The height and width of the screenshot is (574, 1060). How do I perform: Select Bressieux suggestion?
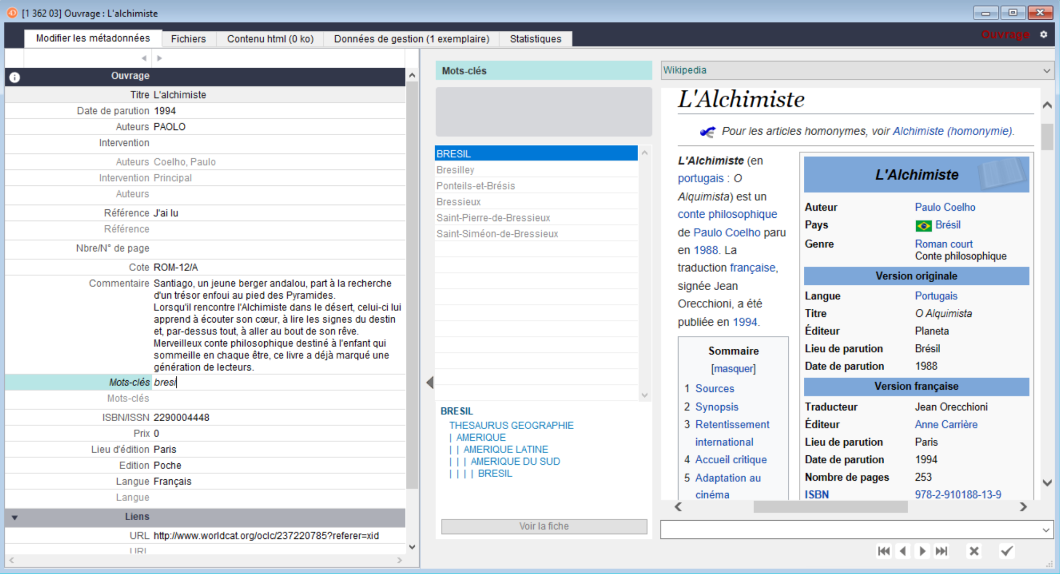(x=536, y=202)
